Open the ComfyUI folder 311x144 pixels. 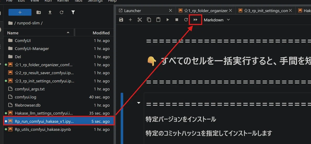[x=58, y=40]
